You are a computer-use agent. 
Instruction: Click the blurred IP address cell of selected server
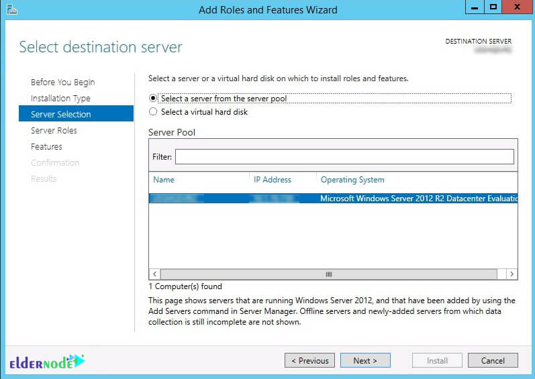click(274, 199)
